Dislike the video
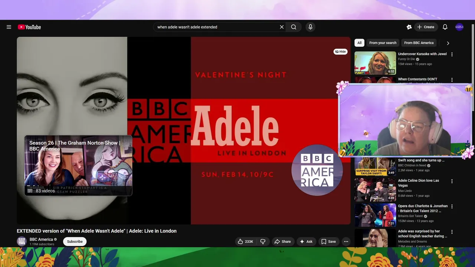This screenshot has width=475, height=267. pyautogui.click(x=263, y=241)
